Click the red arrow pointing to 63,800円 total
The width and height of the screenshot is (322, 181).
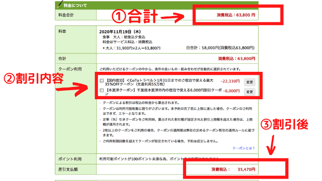pyautogui.click(x=172, y=17)
